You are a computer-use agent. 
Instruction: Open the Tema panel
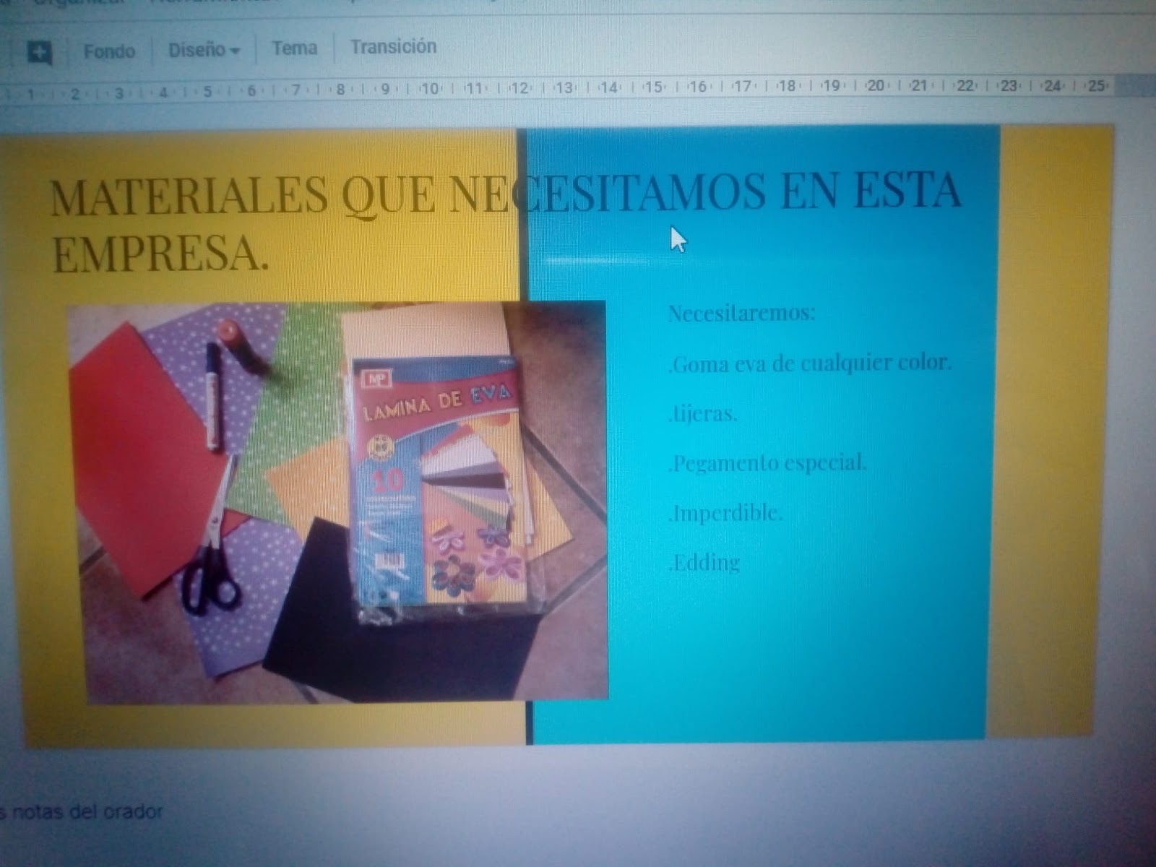(x=294, y=48)
